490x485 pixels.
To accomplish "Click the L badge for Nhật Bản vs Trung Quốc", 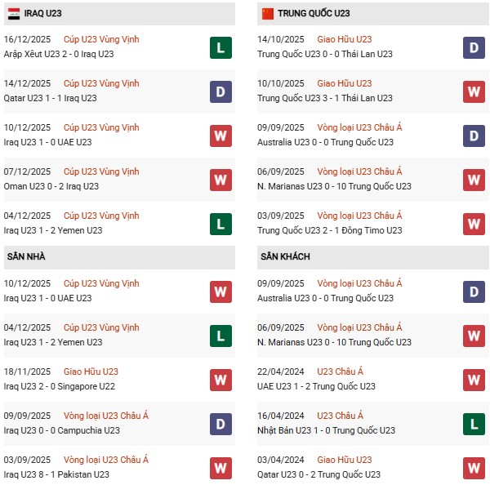I will click(x=474, y=424).
